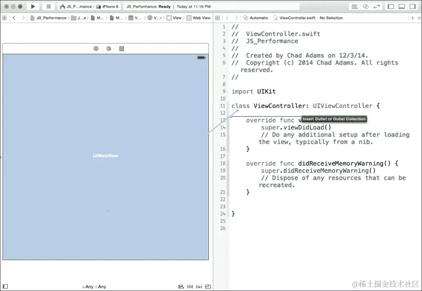Click the class ViewController declaration
Image resolution: width=422 pixels, height=291 pixels.
306,106
